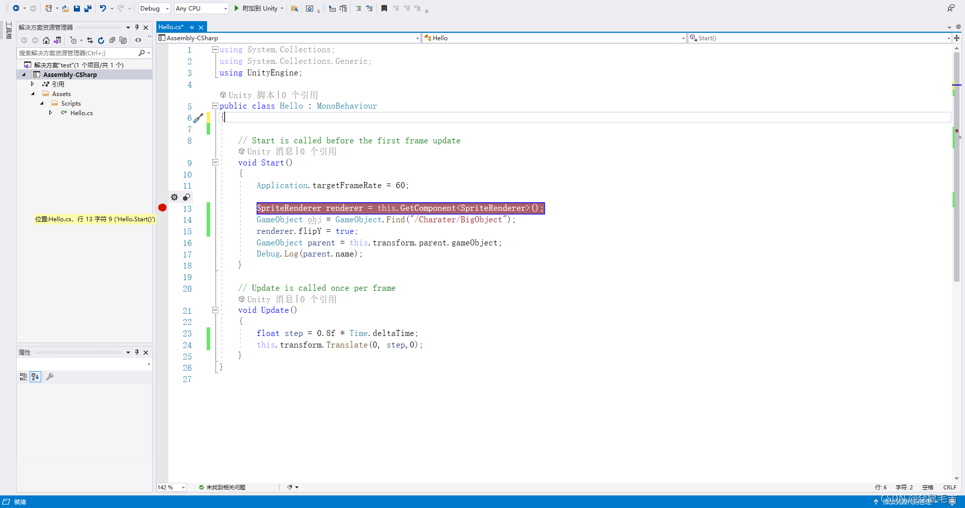
Task: Click the Pending Changes Filter clock icon
Action: 73,40
